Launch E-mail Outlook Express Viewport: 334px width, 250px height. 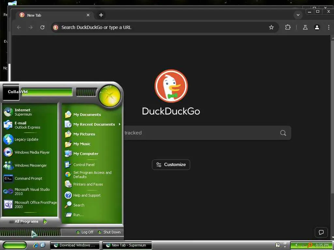click(x=30, y=125)
